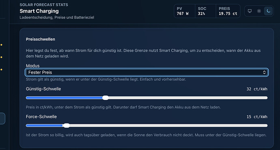
Task: Click the middle yellow dot in the sidebar
Action: click(1, 57)
